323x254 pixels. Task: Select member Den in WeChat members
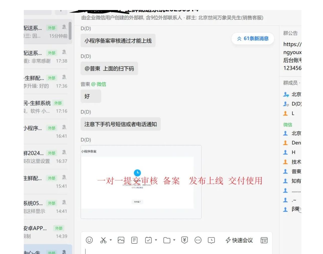point(292,143)
